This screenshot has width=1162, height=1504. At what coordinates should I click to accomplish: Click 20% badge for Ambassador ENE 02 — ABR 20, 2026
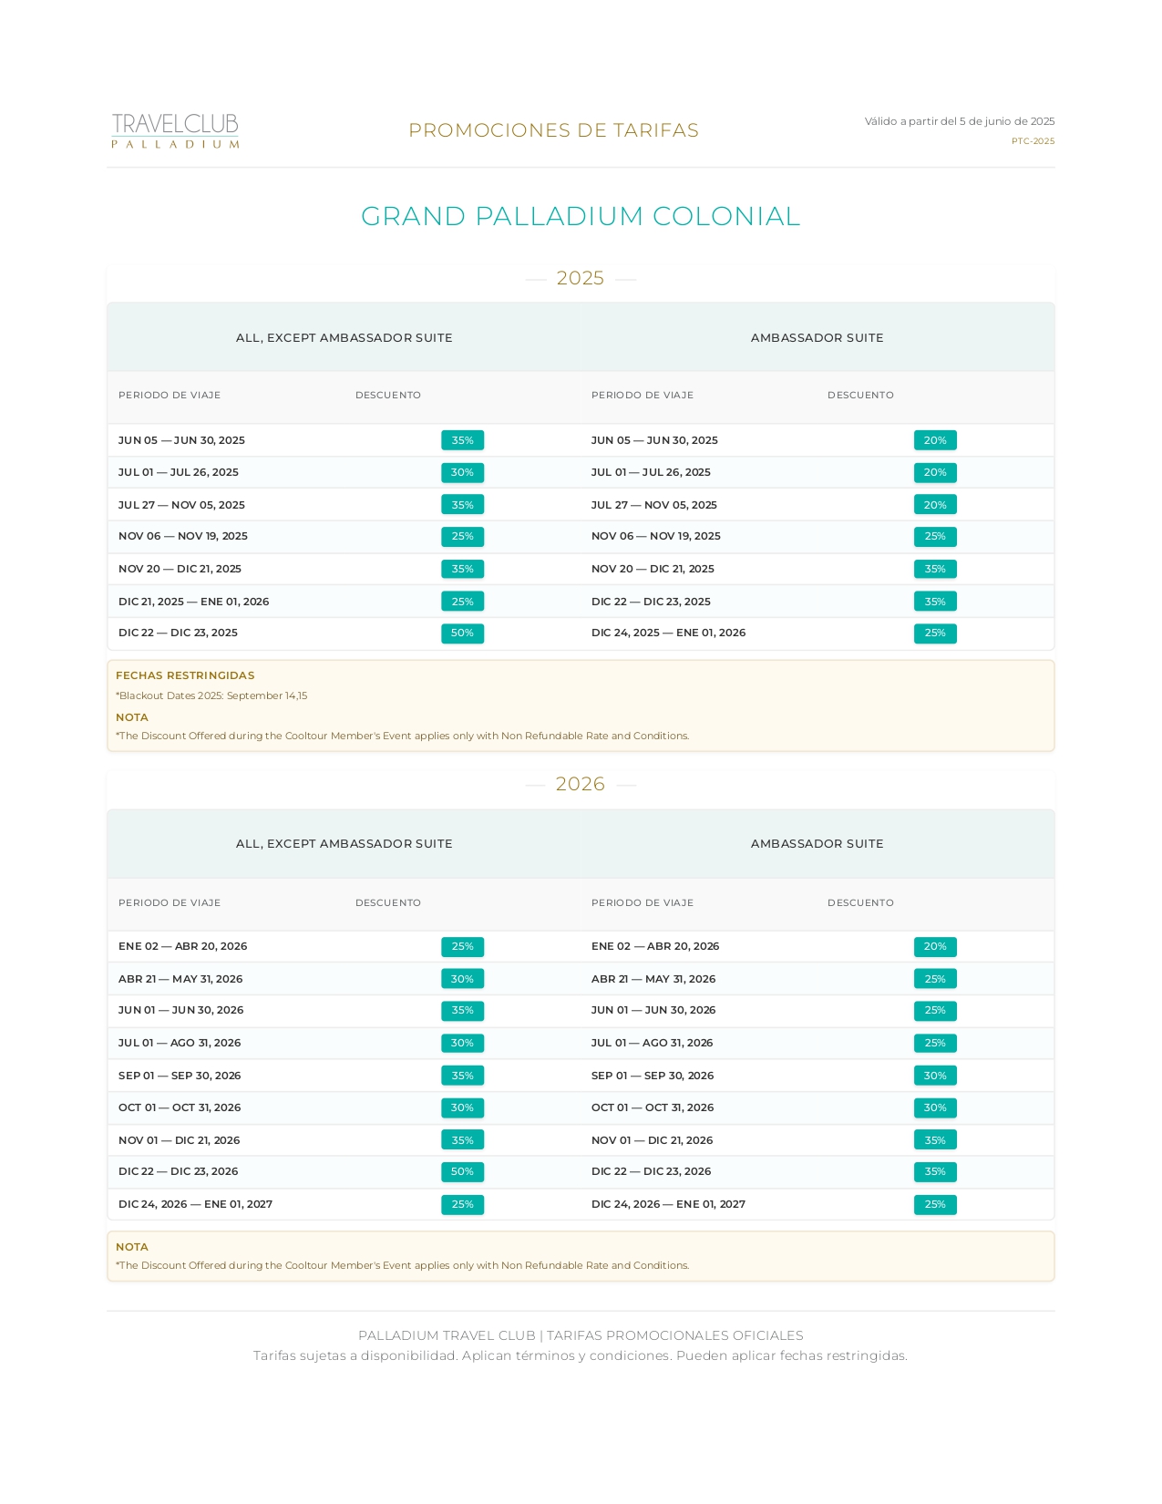click(x=935, y=946)
